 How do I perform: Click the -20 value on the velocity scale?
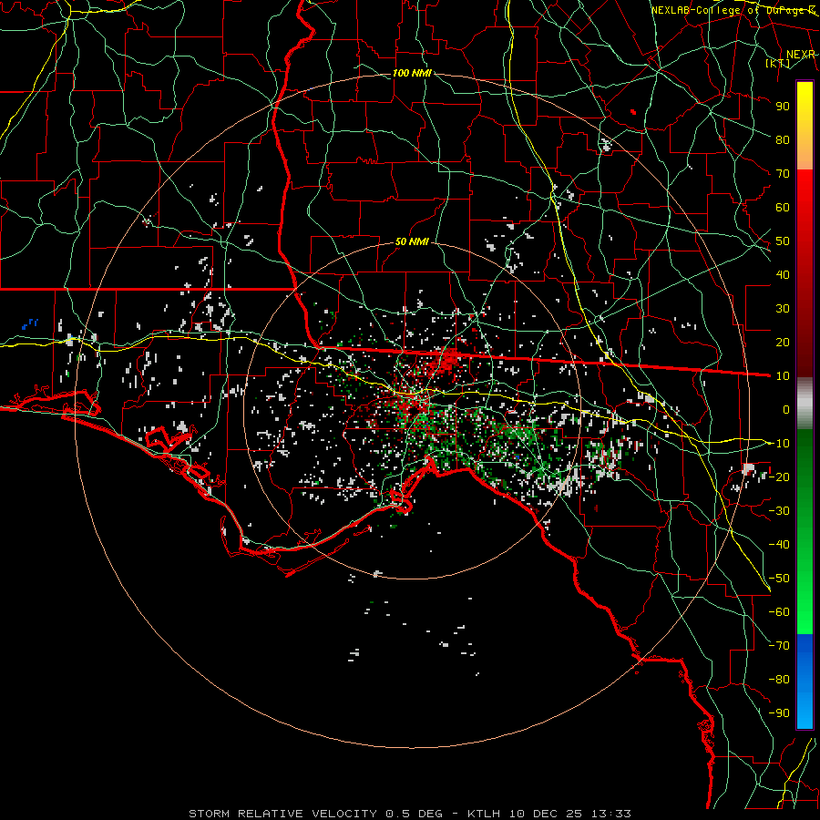pos(779,477)
